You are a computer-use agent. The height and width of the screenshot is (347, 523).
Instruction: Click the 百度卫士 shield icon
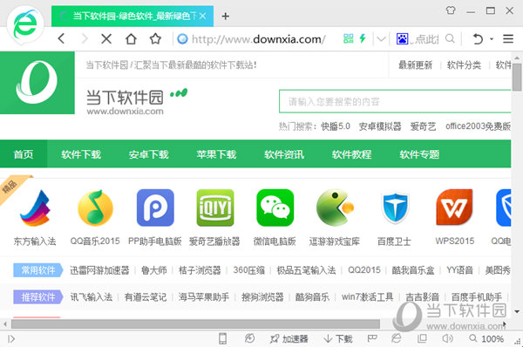(395, 208)
